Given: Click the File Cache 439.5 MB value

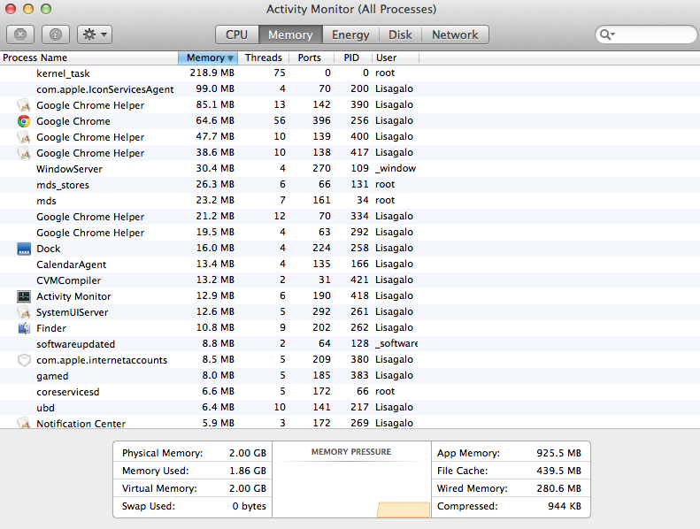Looking at the screenshot, I should [559, 471].
